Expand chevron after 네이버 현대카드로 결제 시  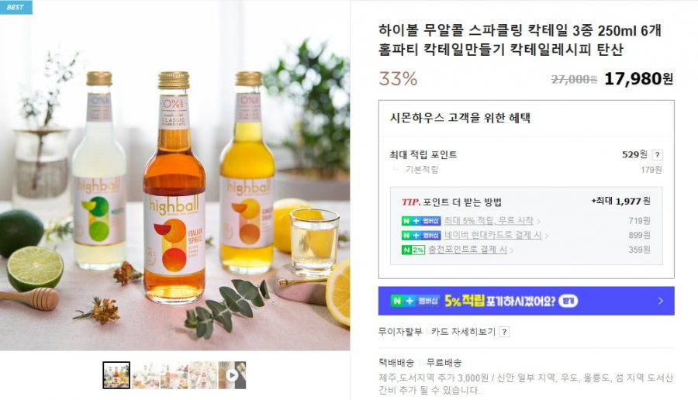pos(547,236)
